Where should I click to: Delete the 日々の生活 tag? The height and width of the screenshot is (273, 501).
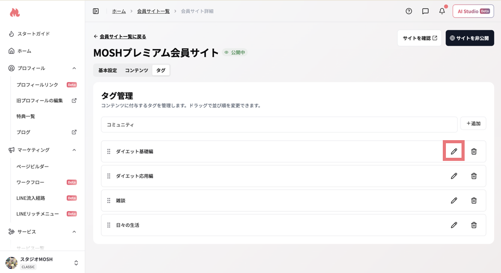474,225
